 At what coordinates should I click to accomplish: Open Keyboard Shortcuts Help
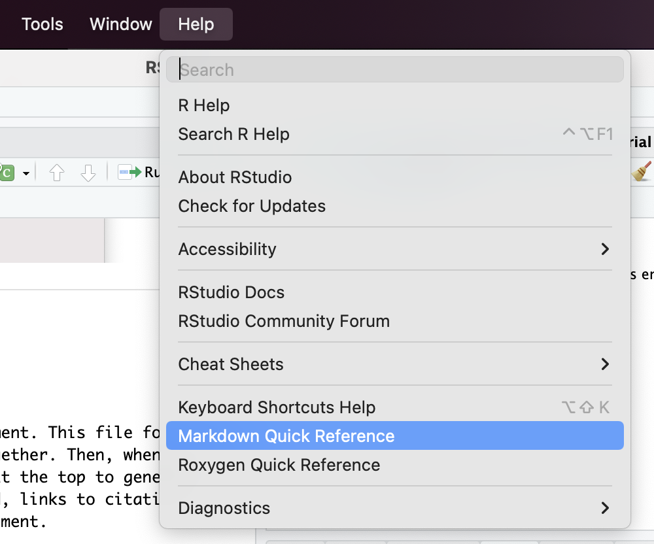point(394,407)
